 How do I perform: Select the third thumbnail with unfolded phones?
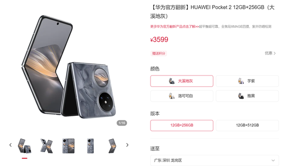coord(68,146)
